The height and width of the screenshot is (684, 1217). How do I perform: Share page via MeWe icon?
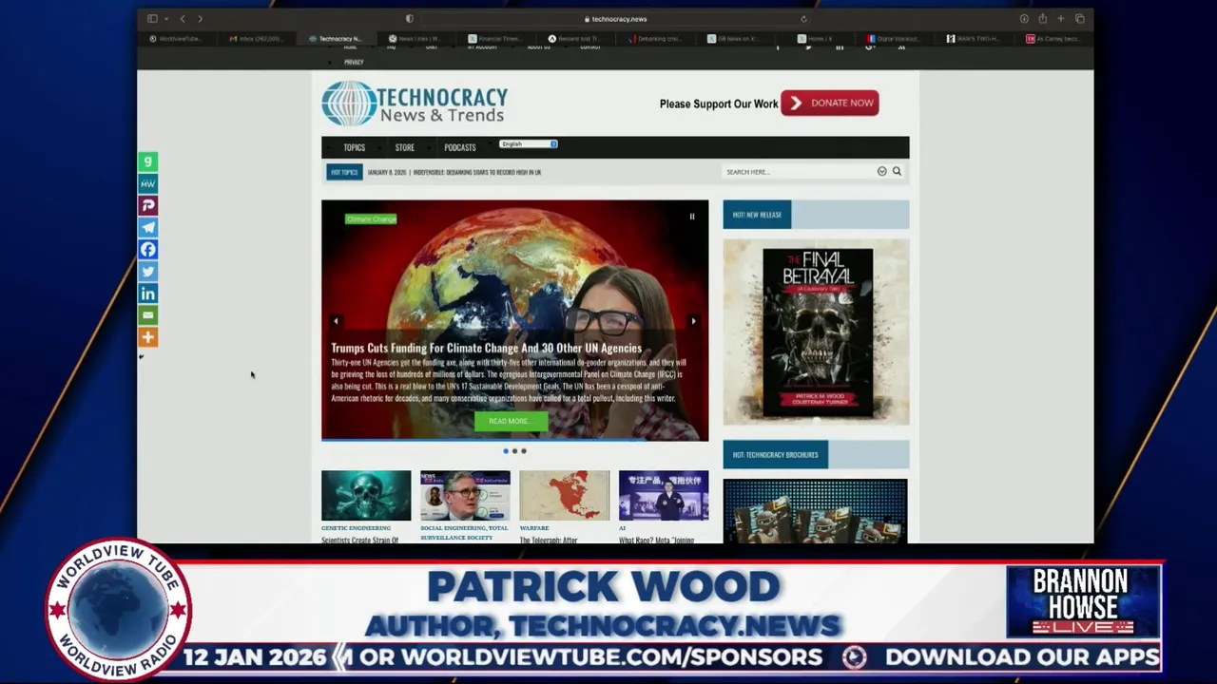(147, 183)
